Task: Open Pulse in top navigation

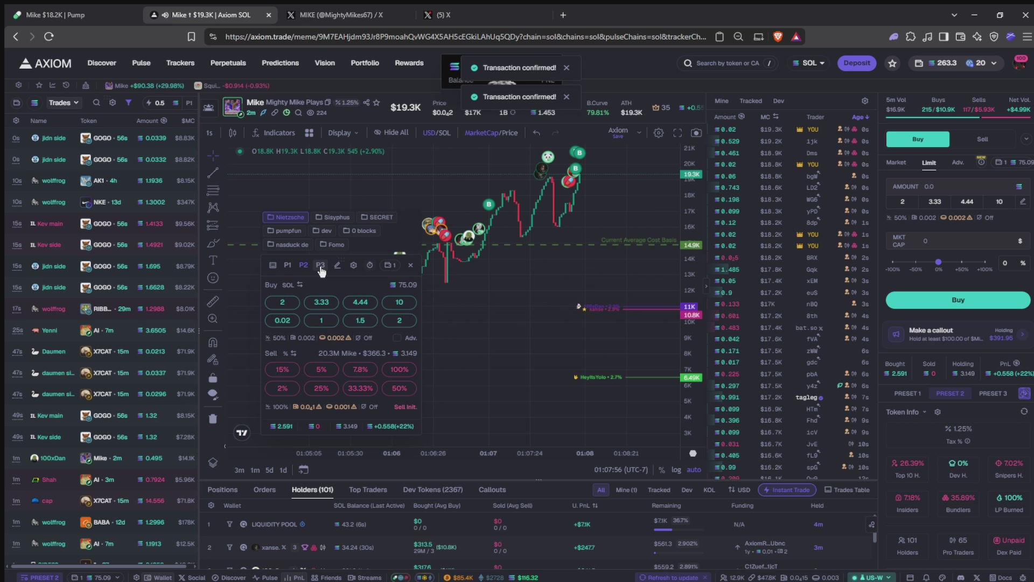Action: [141, 63]
